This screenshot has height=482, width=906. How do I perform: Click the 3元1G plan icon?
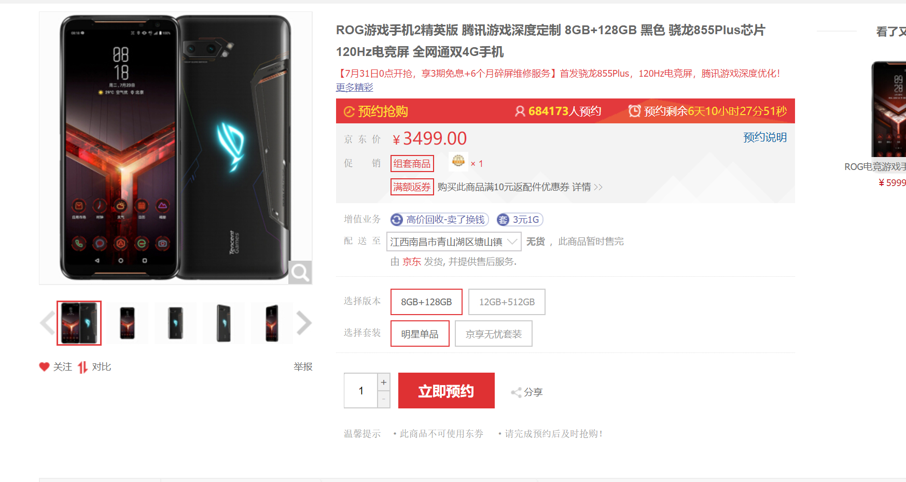click(503, 220)
